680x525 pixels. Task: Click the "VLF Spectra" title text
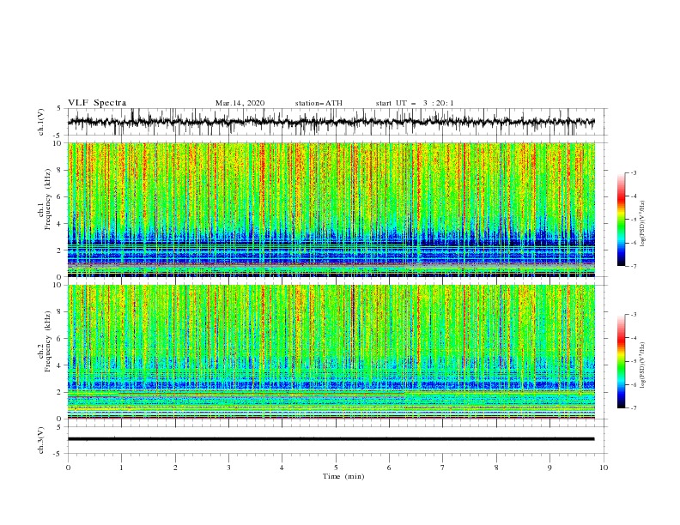(97, 103)
